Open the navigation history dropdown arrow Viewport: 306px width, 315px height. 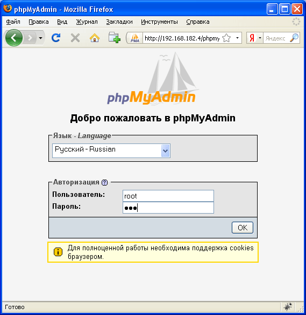tap(40, 38)
